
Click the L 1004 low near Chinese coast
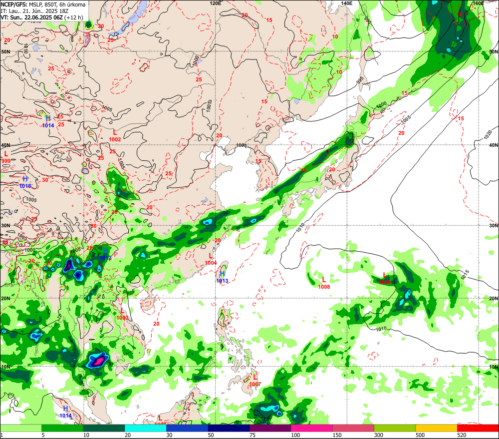coord(211,259)
